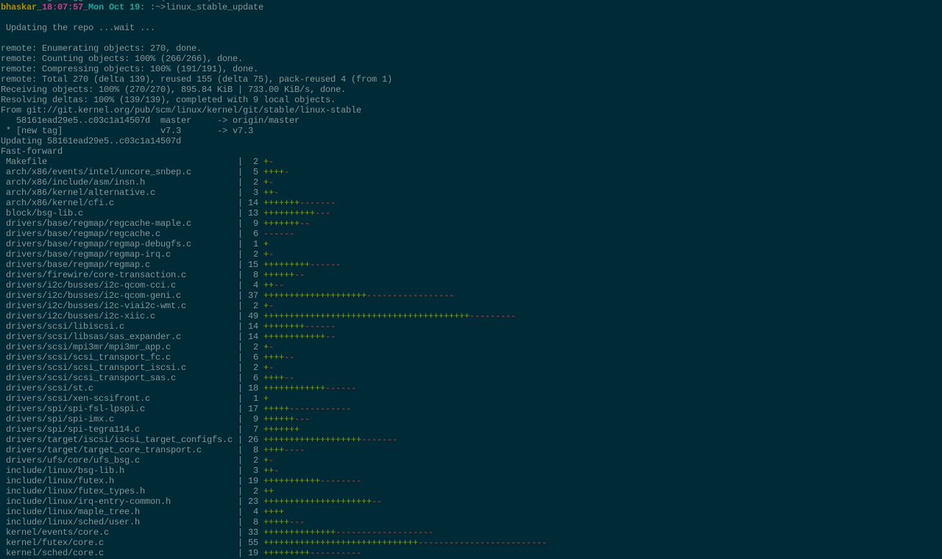Click drivers/scsi/scsi_transport_iscsi.c file name
Viewport: 942px width, 559px height.
coord(96,367)
